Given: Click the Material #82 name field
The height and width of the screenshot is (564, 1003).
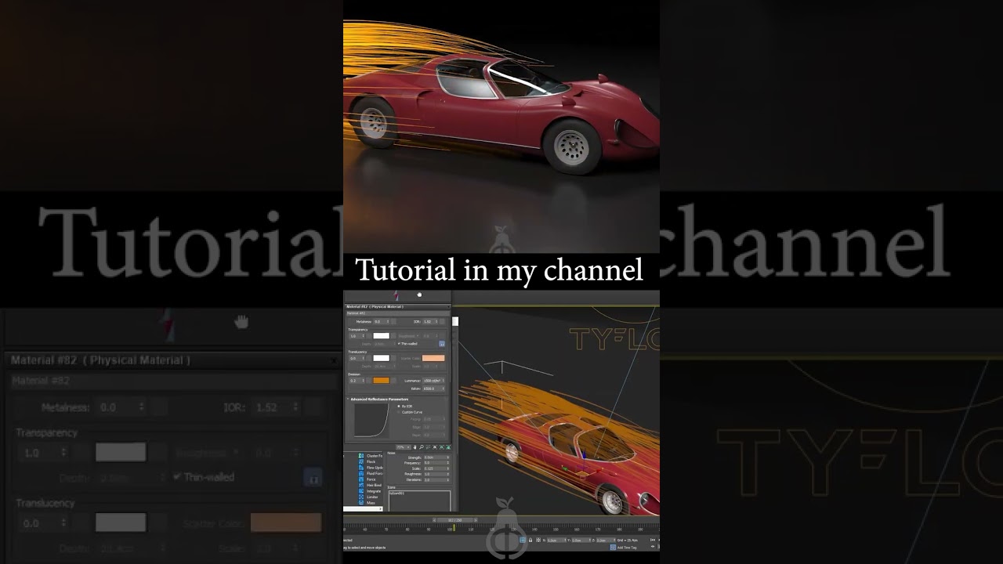Looking at the screenshot, I should (398, 313).
